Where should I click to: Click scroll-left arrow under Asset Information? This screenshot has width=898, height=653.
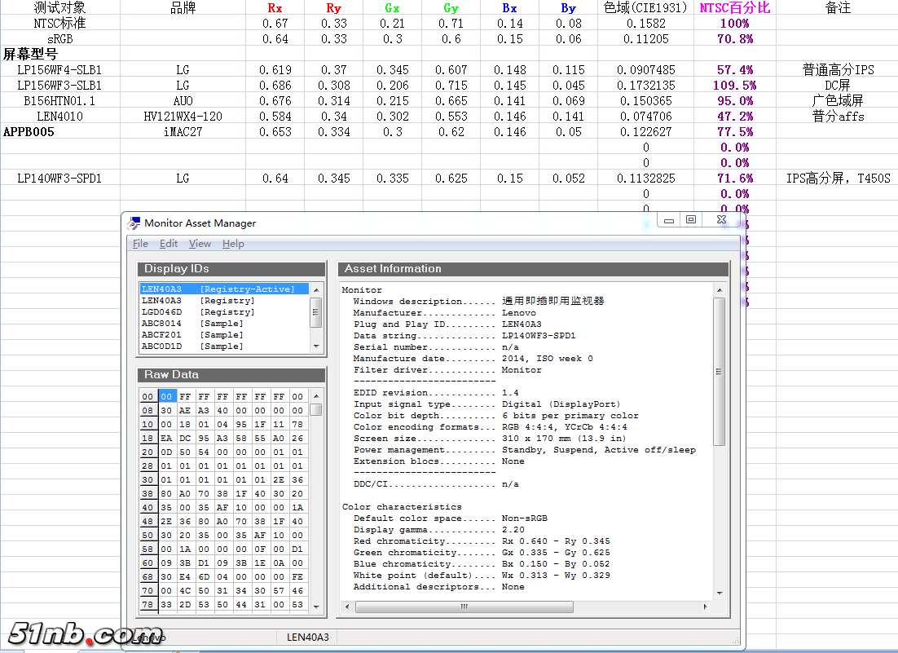click(x=348, y=607)
